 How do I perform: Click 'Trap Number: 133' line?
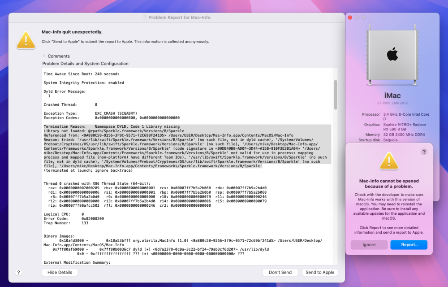click(x=66, y=223)
